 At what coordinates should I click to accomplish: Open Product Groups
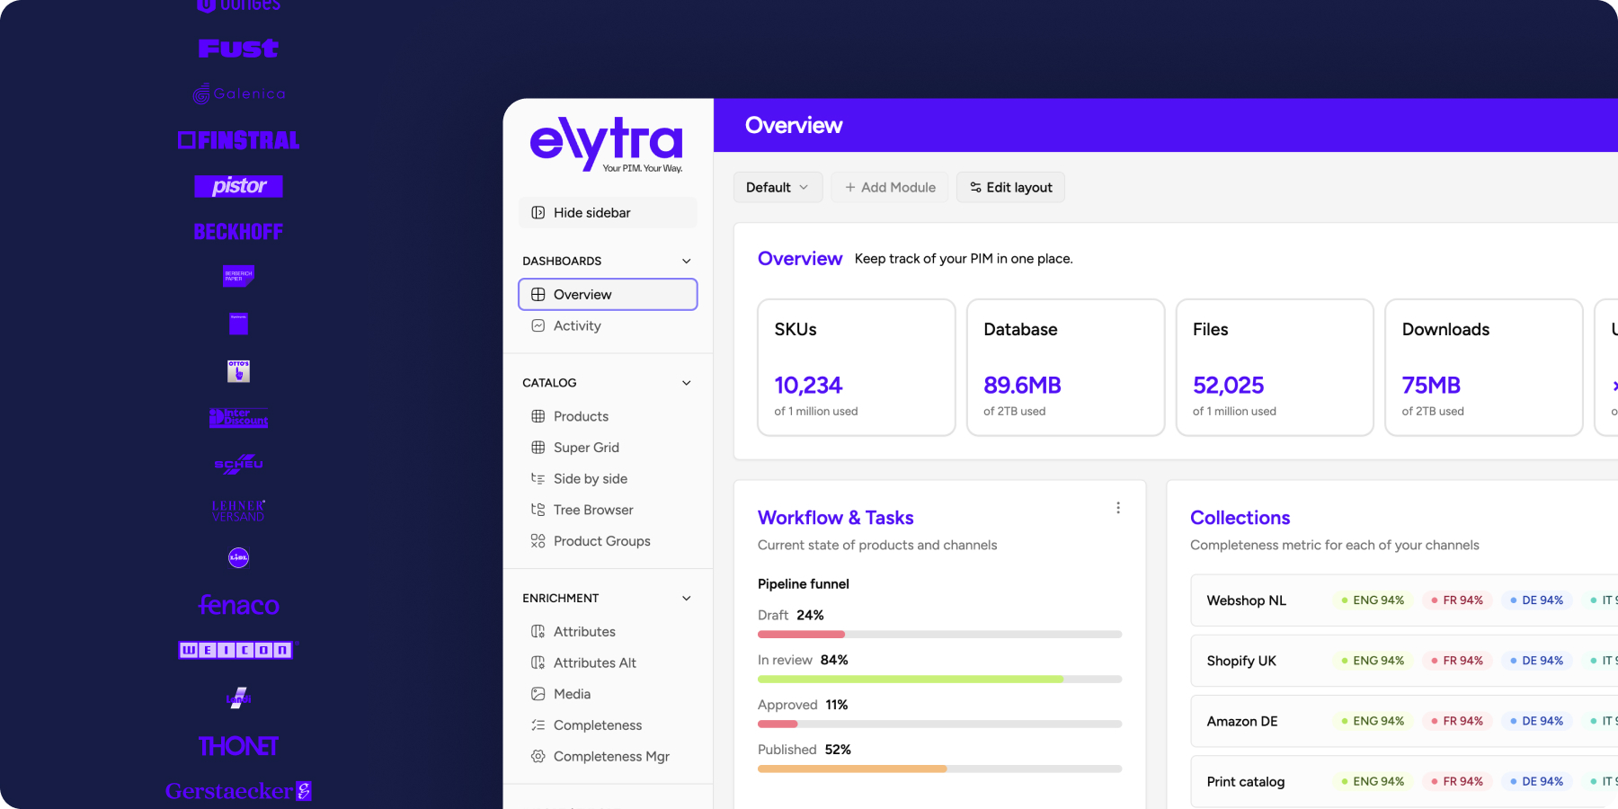[x=608, y=541]
